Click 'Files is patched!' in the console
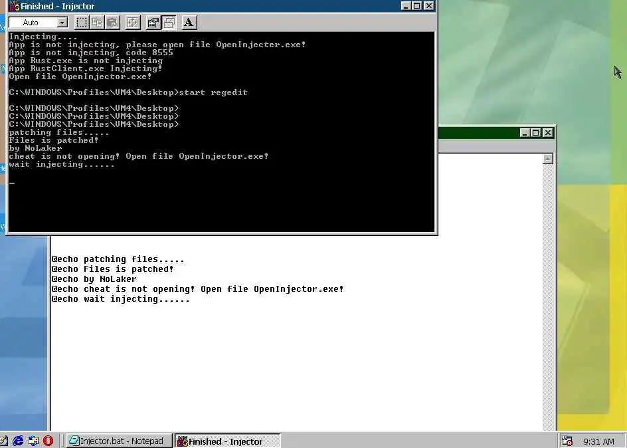Screen dimensions: 627x448 pyautogui.click(x=54, y=140)
